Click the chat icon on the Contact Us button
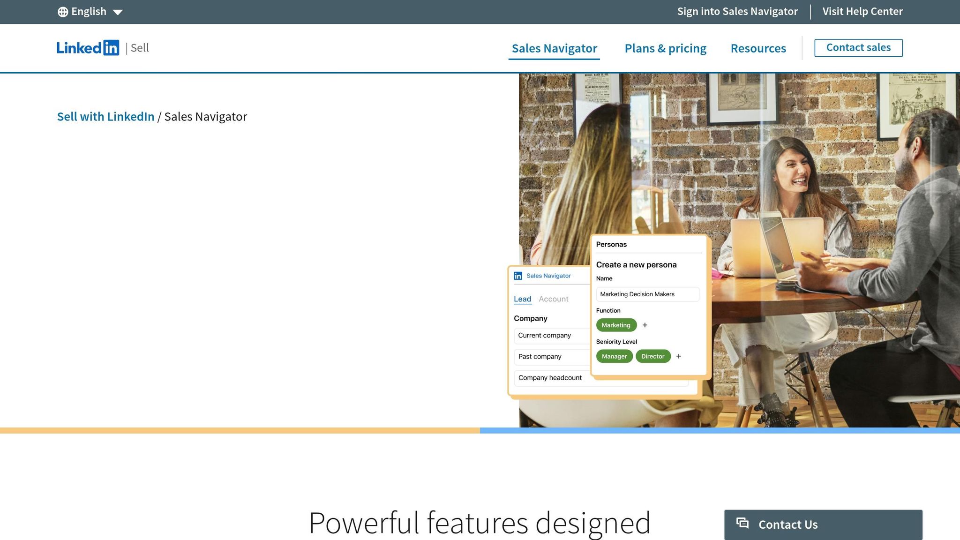This screenshot has height=540, width=960. tap(743, 524)
